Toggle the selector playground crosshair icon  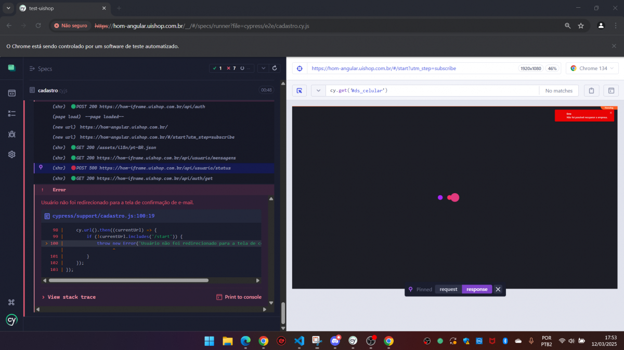[x=300, y=69]
